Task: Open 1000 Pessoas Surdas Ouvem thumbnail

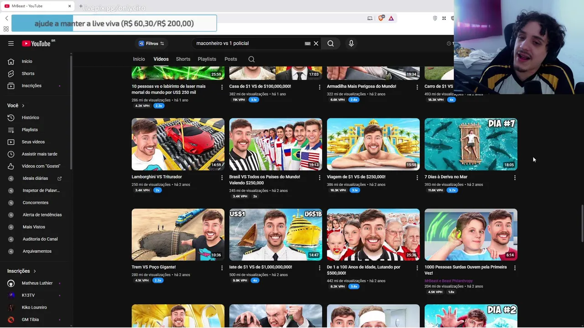Action: coord(471,235)
